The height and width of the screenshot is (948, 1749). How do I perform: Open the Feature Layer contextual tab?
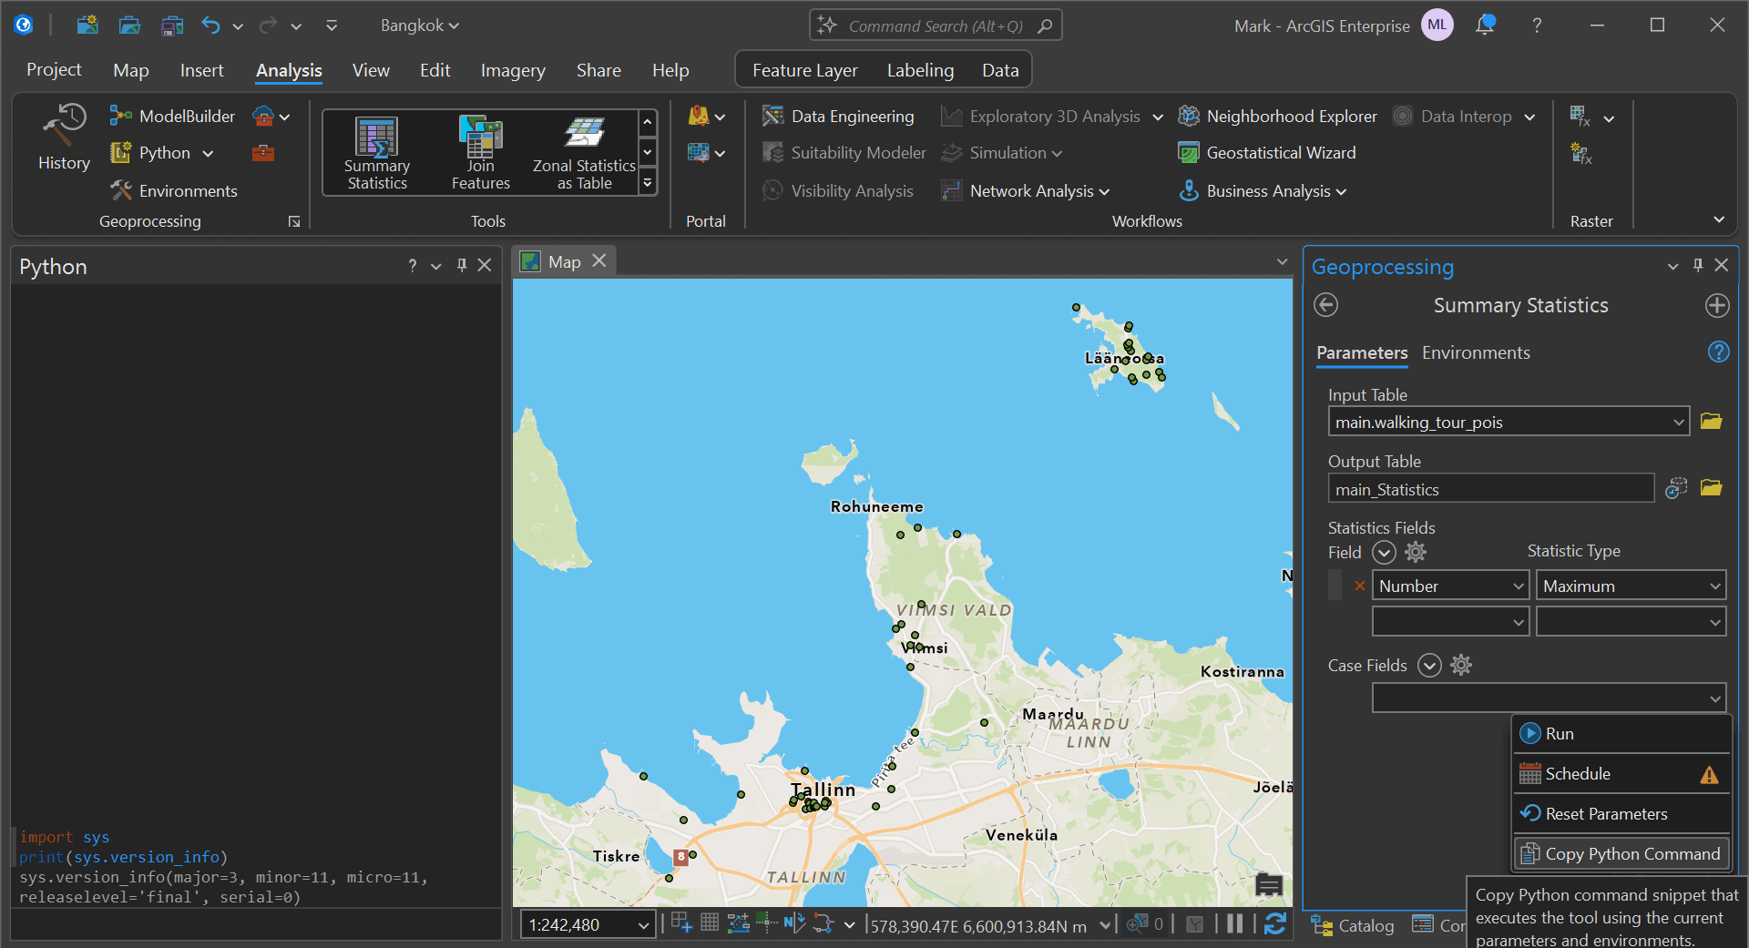click(805, 70)
